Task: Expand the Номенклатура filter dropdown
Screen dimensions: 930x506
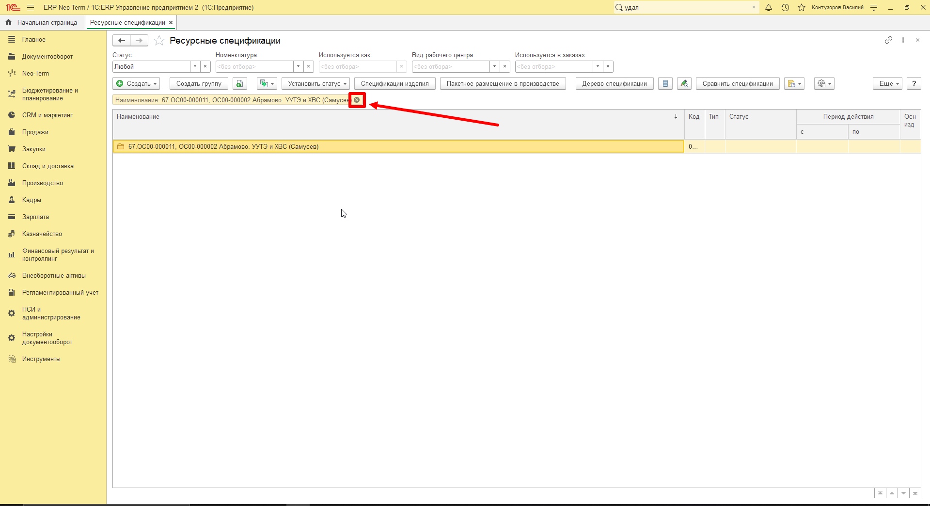Action: [298, 66]
